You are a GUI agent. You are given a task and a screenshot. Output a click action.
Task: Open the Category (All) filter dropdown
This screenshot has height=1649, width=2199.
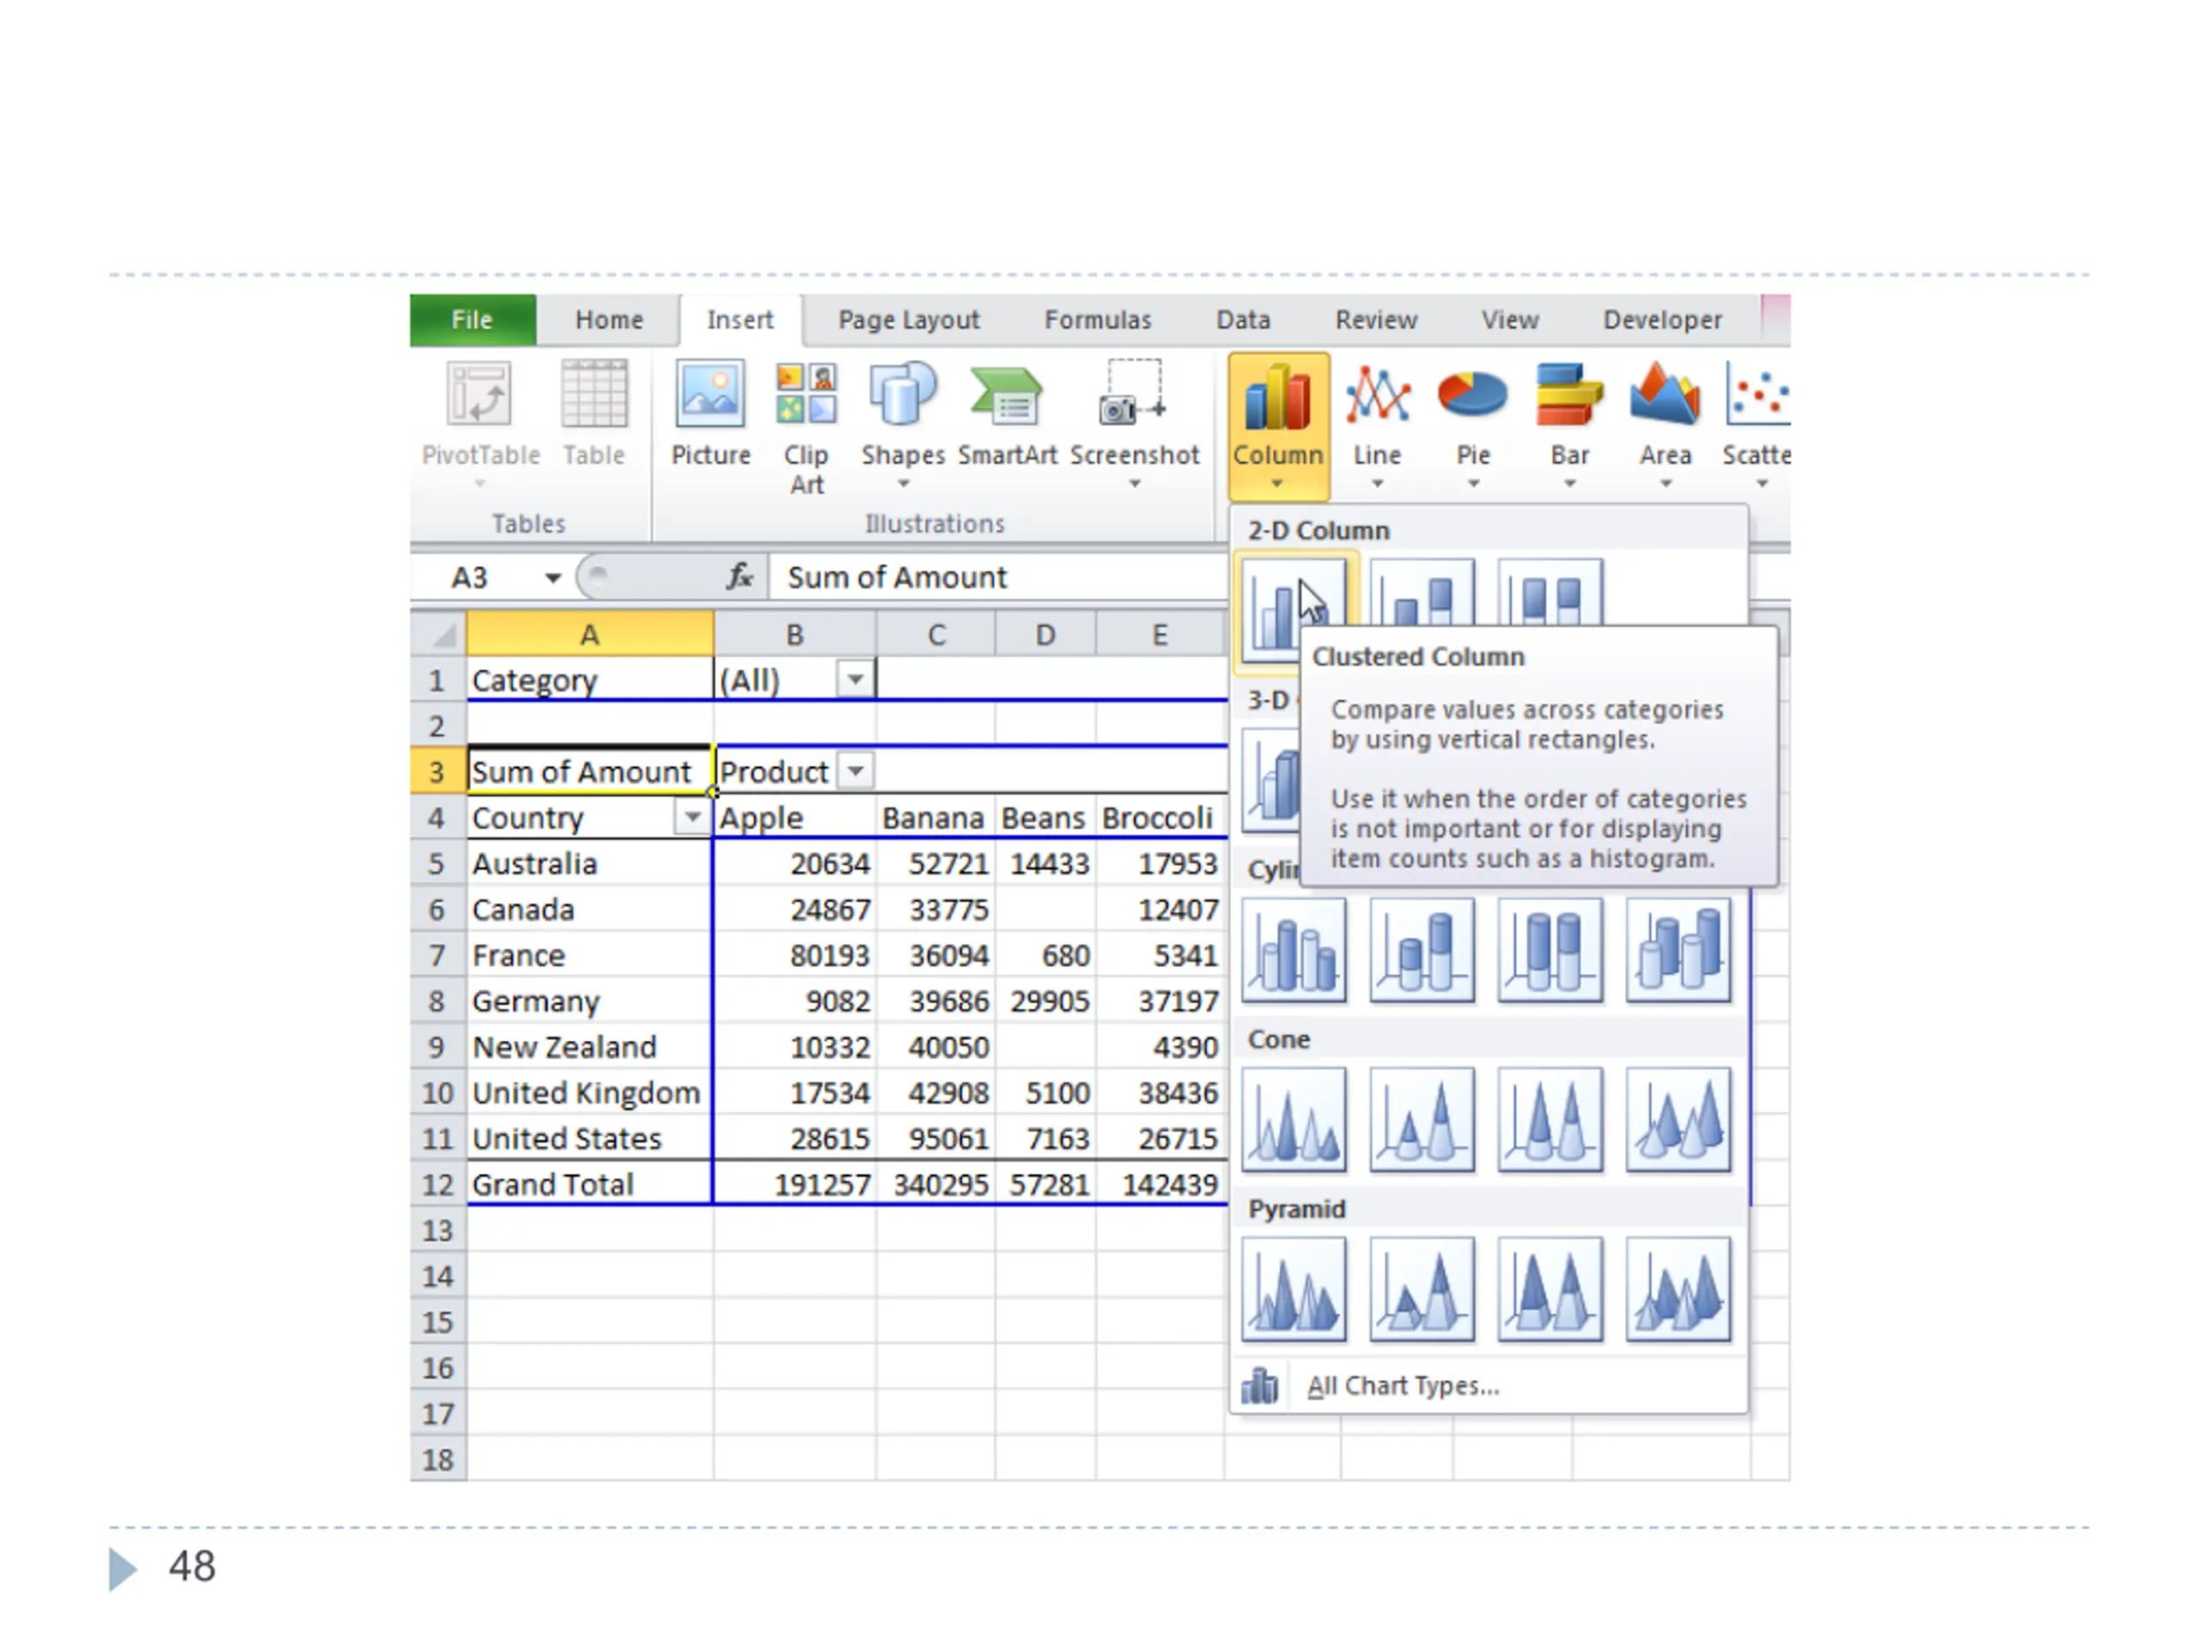(855, 680)
